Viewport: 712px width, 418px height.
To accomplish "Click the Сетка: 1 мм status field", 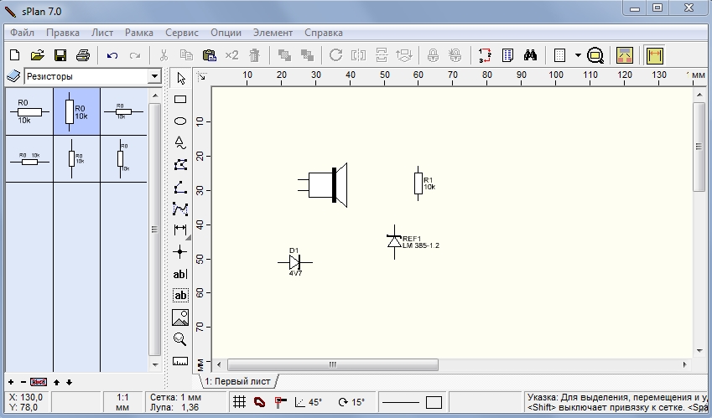I will (176, 397).
